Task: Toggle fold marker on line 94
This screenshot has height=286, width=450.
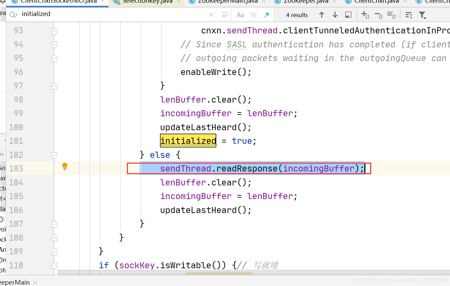Action: point(54,45)
